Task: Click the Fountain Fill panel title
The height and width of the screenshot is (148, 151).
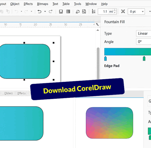Action: pyautogui.click(x=114, y=22)
